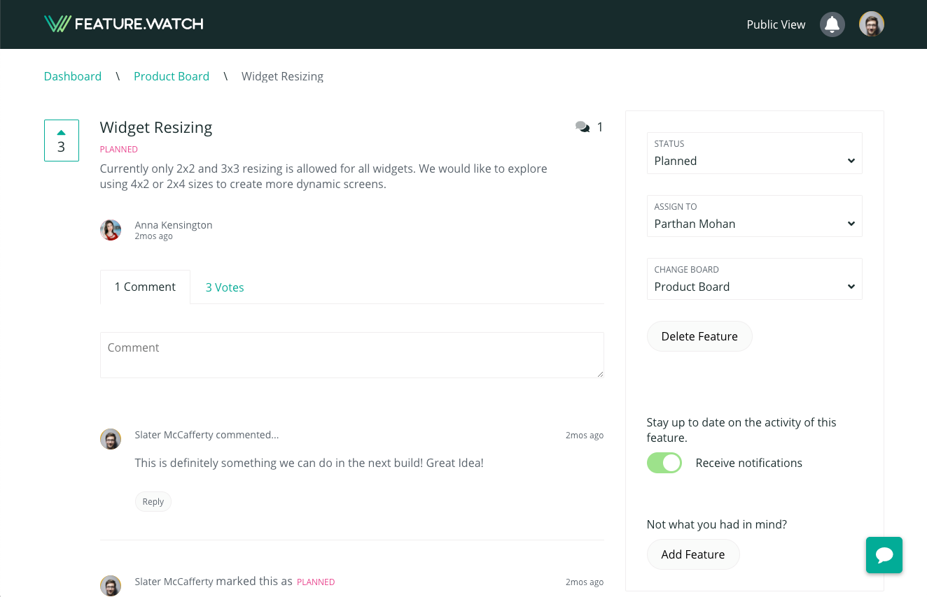Click Slater McCafferty's comment avatar
The image size is (927, 597).
(111, 439)
